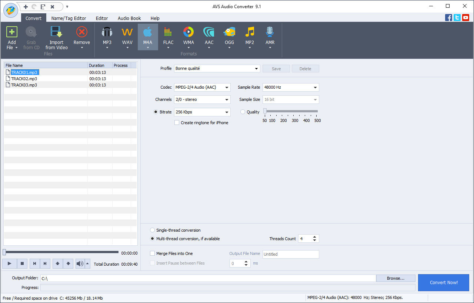474x303 pixels.
Task: Open the Bitrate 256 Kbps dropdown
Action: click(x=202, y=112)
